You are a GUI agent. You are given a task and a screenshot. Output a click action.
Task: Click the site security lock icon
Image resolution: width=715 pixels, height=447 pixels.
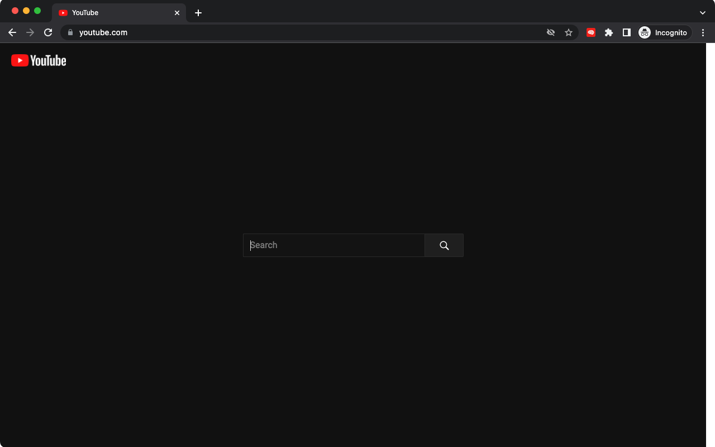coord(70,32)
